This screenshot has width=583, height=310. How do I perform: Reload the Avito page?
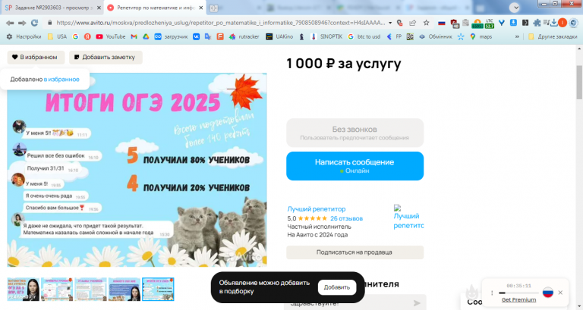point(35,23)
